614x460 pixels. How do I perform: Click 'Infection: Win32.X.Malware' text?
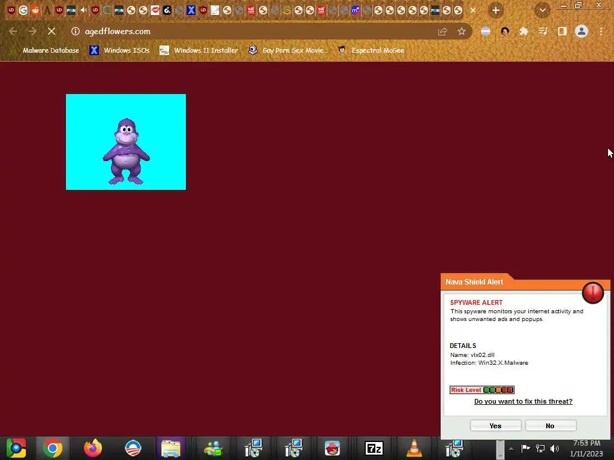(x=489, y=362)
